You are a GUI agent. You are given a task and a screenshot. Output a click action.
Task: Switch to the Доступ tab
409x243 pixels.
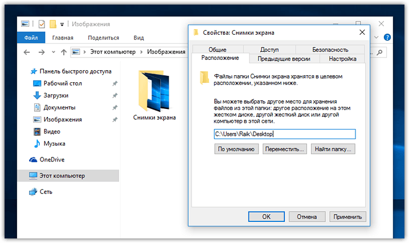(x=269, y=50)
